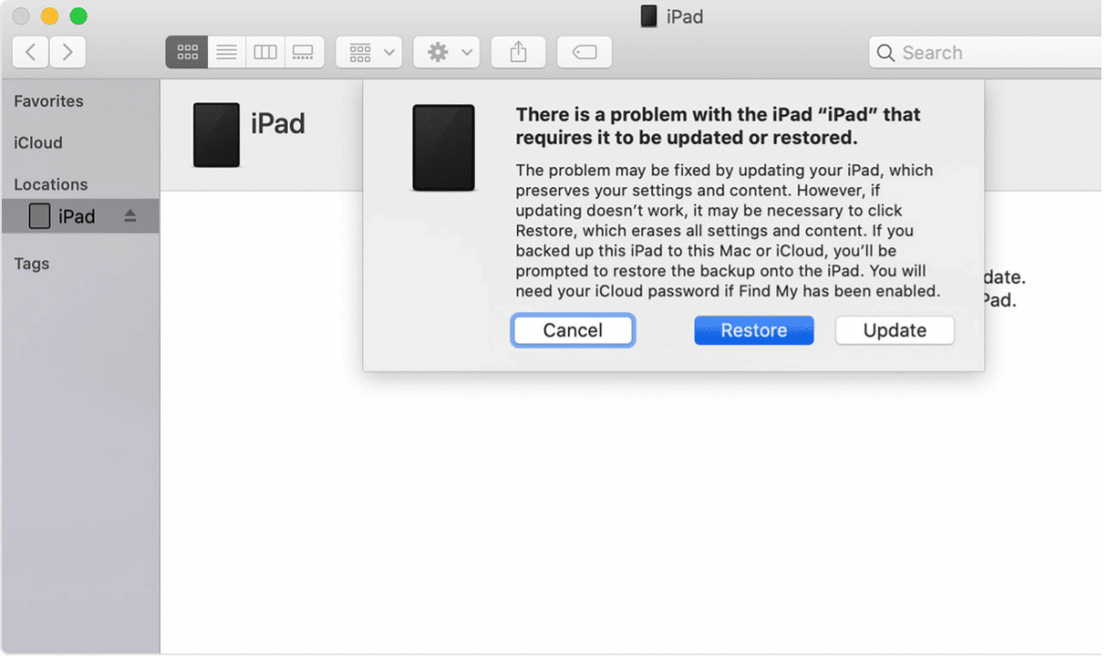Select iCloud heading in sidebar
Viewport: 1106px width, 660px height.
click(38, 143)
